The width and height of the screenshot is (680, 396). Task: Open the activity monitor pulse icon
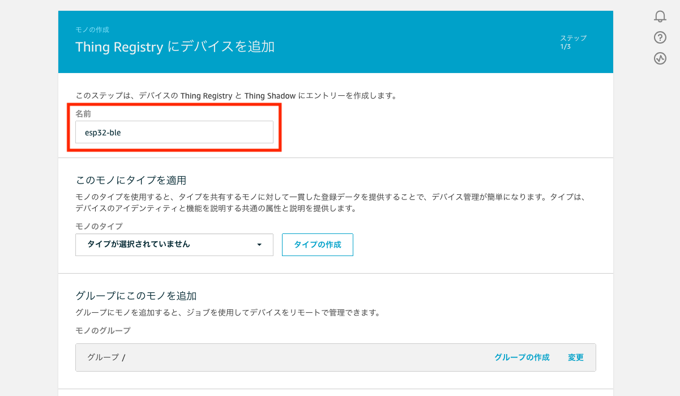pyautogui.click(x=660, y=58)
